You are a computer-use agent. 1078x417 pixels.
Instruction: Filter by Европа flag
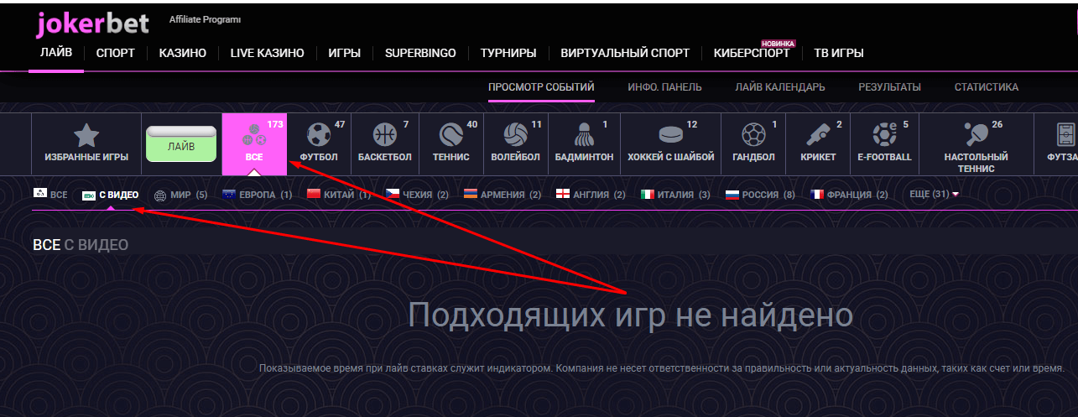229,195
